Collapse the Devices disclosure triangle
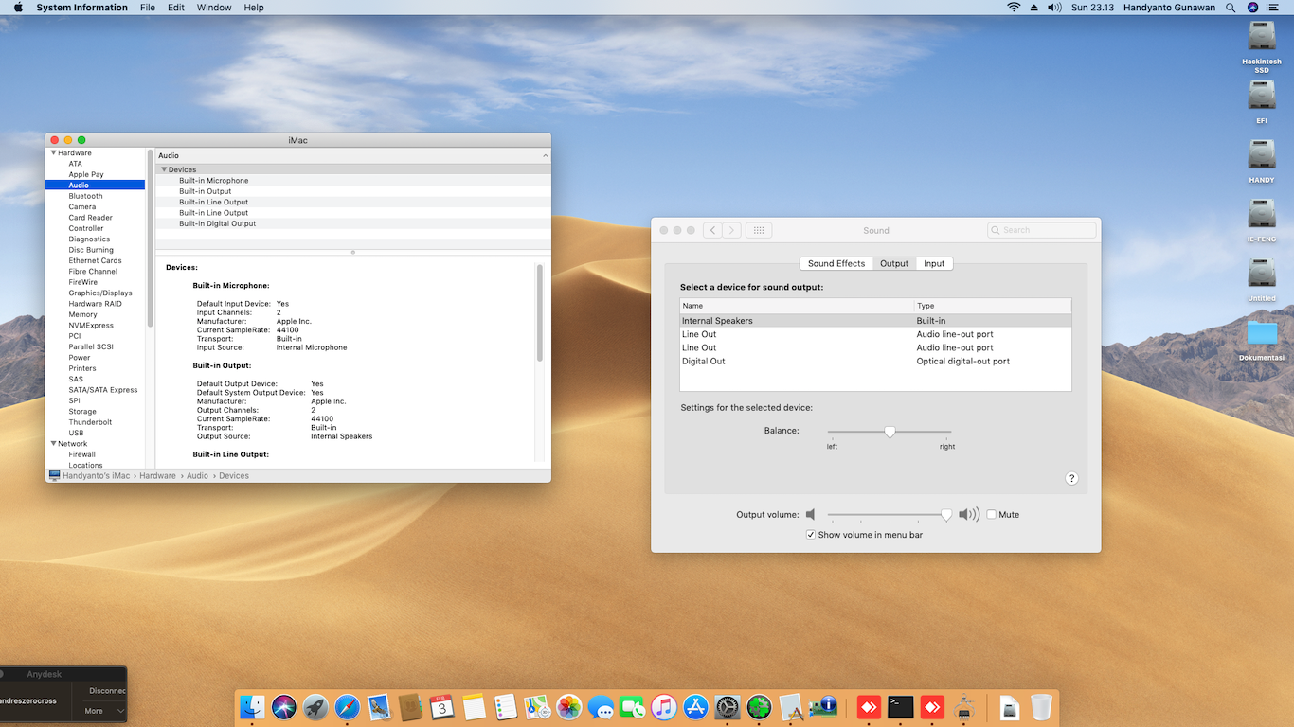Image resolution: width=1294 pixels, height=727 pixels. pyautogui.click(x=164, y=169)
